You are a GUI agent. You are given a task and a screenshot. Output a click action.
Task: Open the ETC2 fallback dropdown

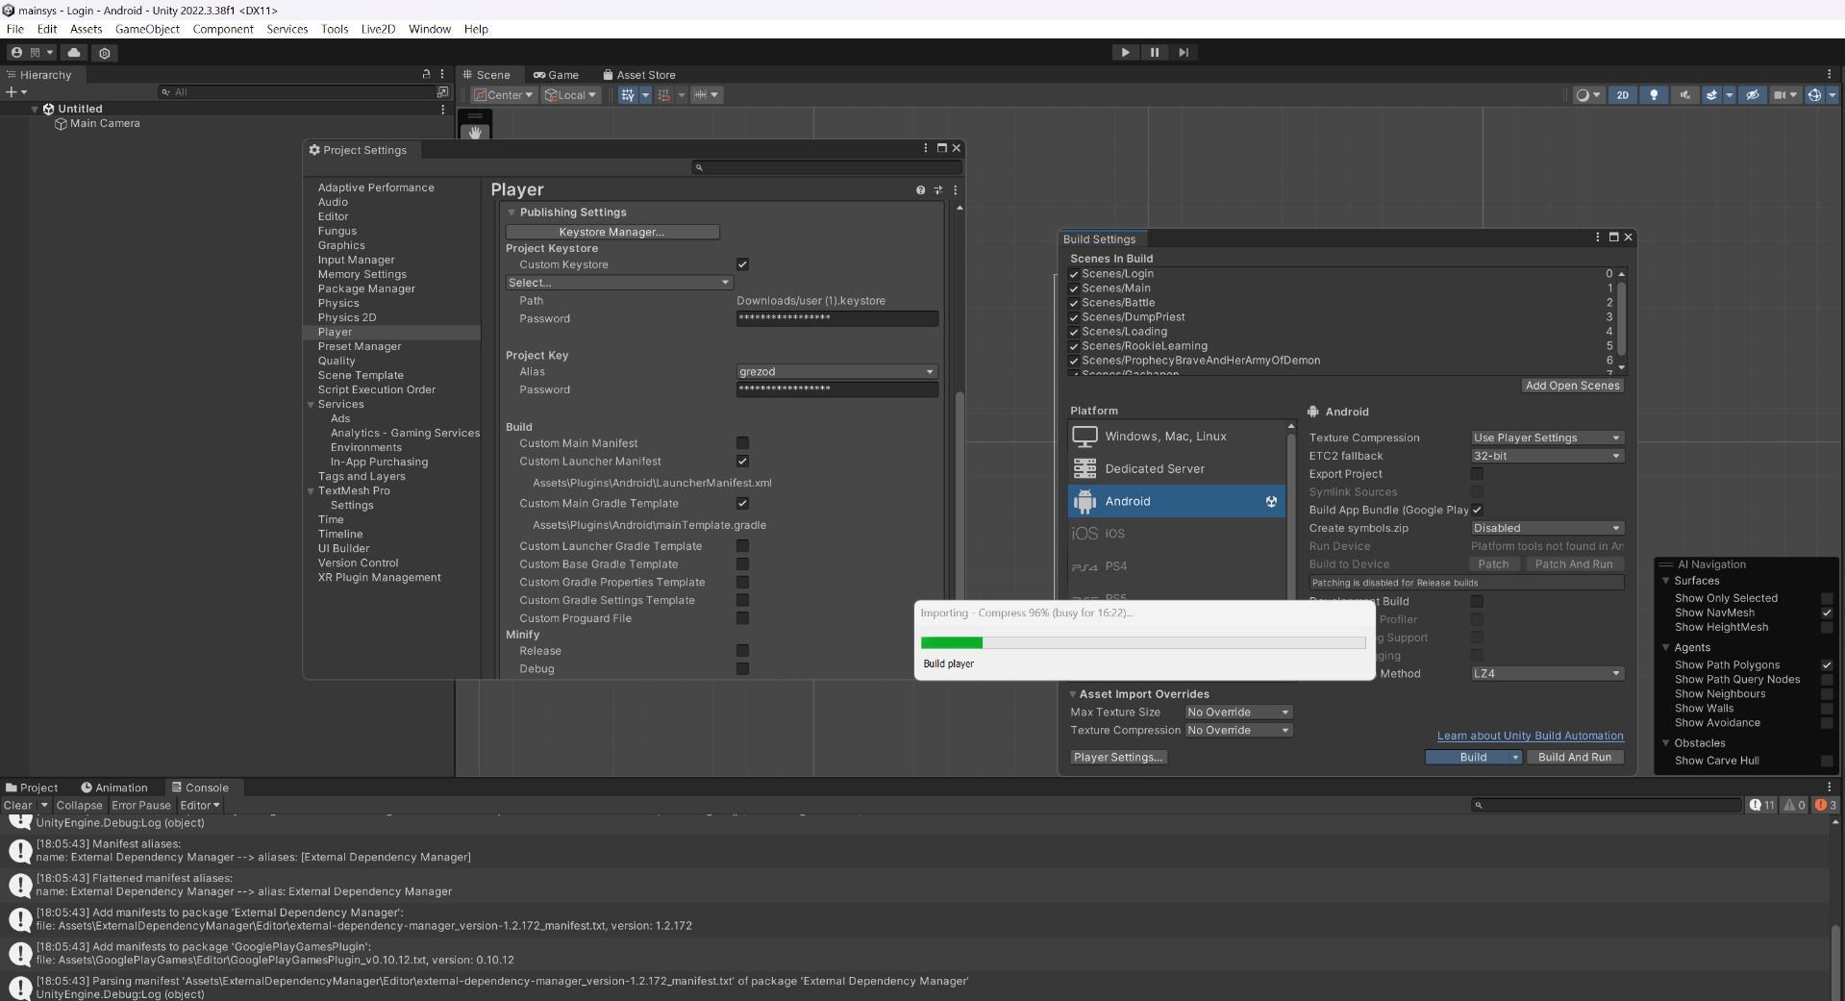pyautogui.click(x=1546, y=456)
